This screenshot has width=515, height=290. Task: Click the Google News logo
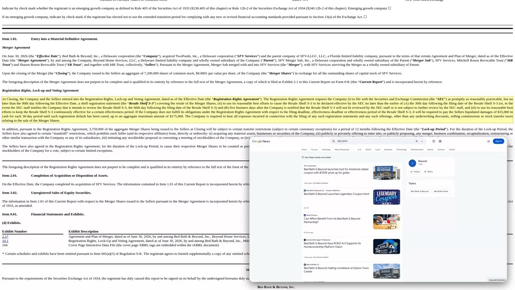pyautogui.click(x=261, y=141)
